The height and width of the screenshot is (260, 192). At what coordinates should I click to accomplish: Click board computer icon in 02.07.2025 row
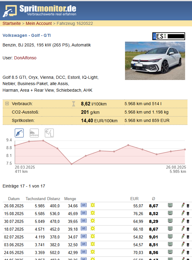pos(170,237)
